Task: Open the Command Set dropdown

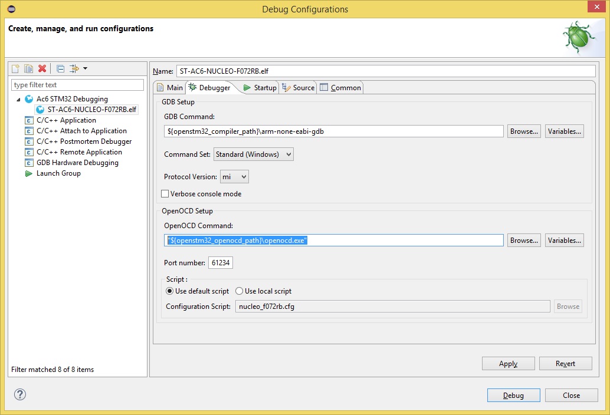Action: 253,154
